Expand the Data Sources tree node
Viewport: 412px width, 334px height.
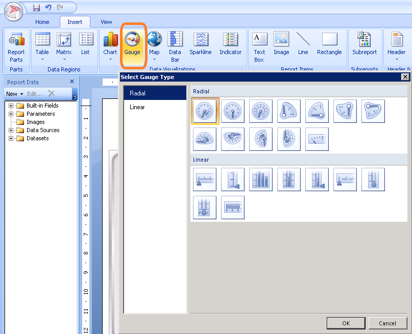pyautogui.click(x=11, y=130)
